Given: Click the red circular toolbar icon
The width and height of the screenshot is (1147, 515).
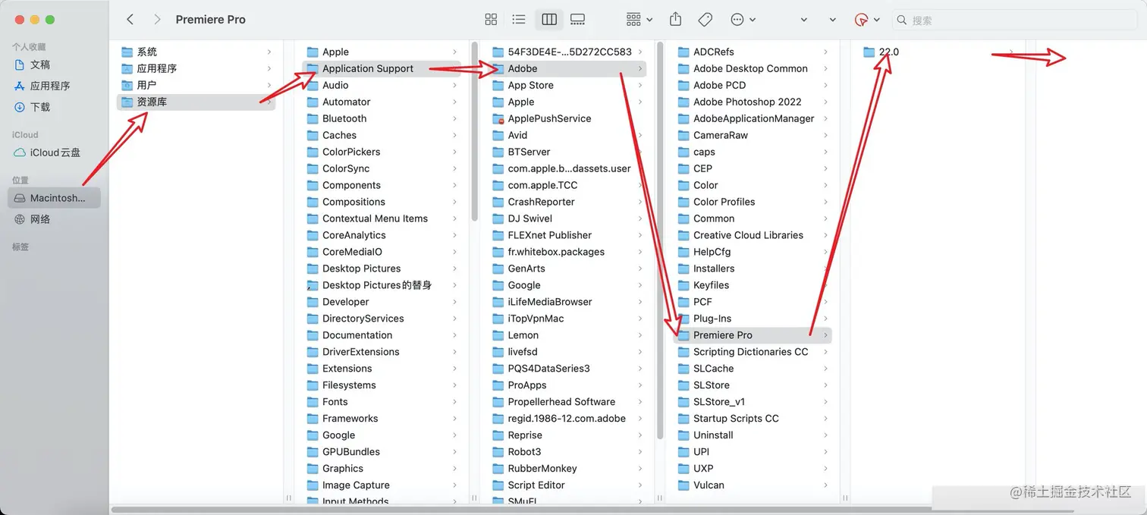Looking at the screenshot, I should click(x=861, y=20).
